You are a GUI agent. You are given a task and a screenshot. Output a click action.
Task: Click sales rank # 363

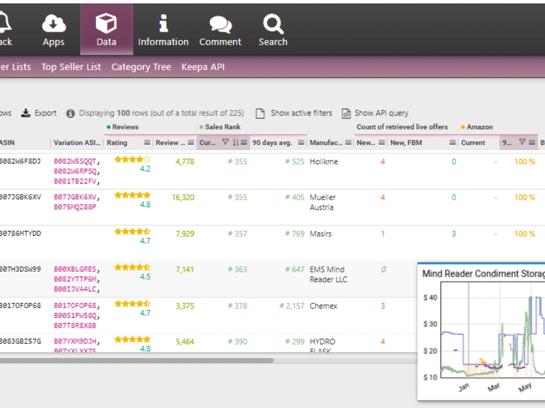point(238,270)
